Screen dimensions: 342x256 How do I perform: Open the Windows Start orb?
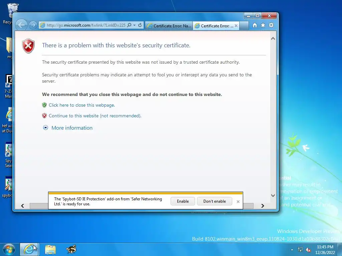[9, 249]
